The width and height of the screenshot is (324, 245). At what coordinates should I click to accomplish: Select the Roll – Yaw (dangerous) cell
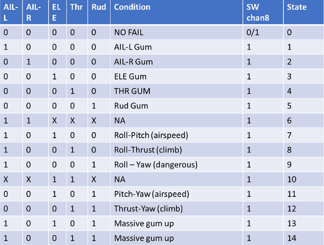coord(155,165)
